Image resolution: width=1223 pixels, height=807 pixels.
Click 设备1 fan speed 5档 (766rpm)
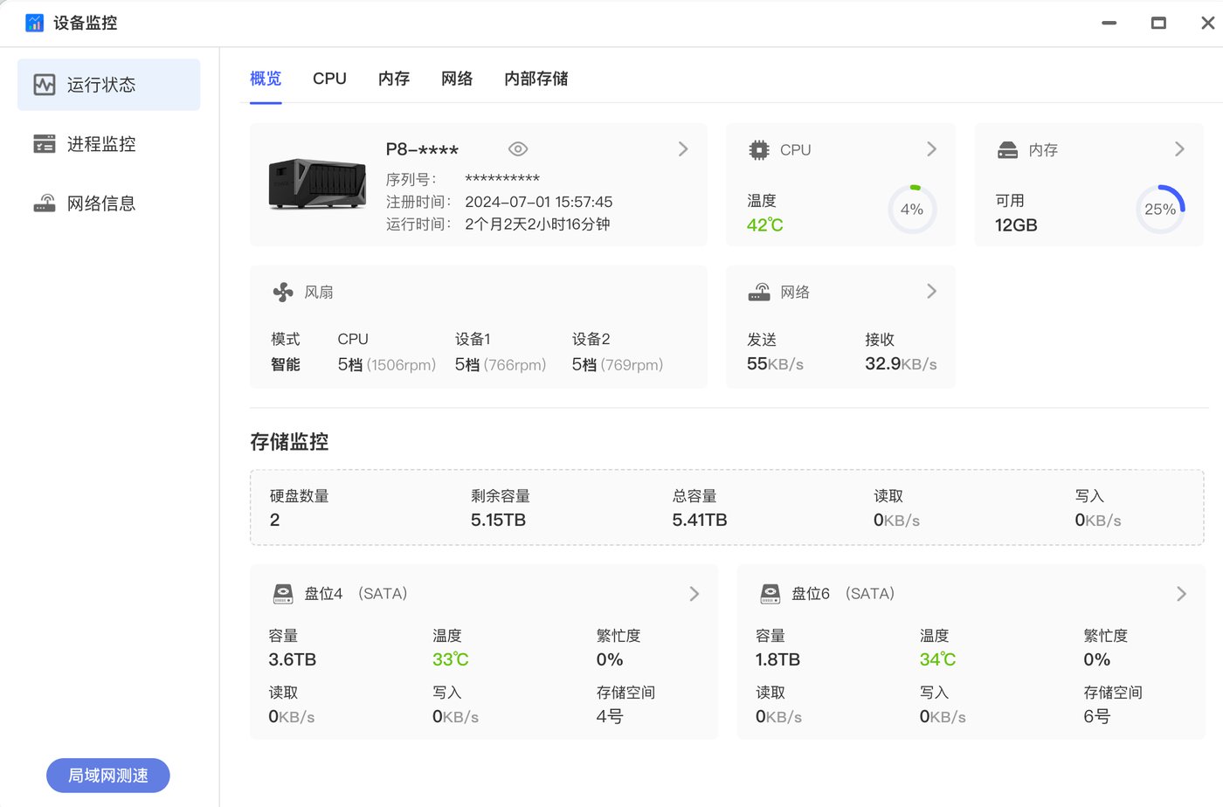(501, 364)
